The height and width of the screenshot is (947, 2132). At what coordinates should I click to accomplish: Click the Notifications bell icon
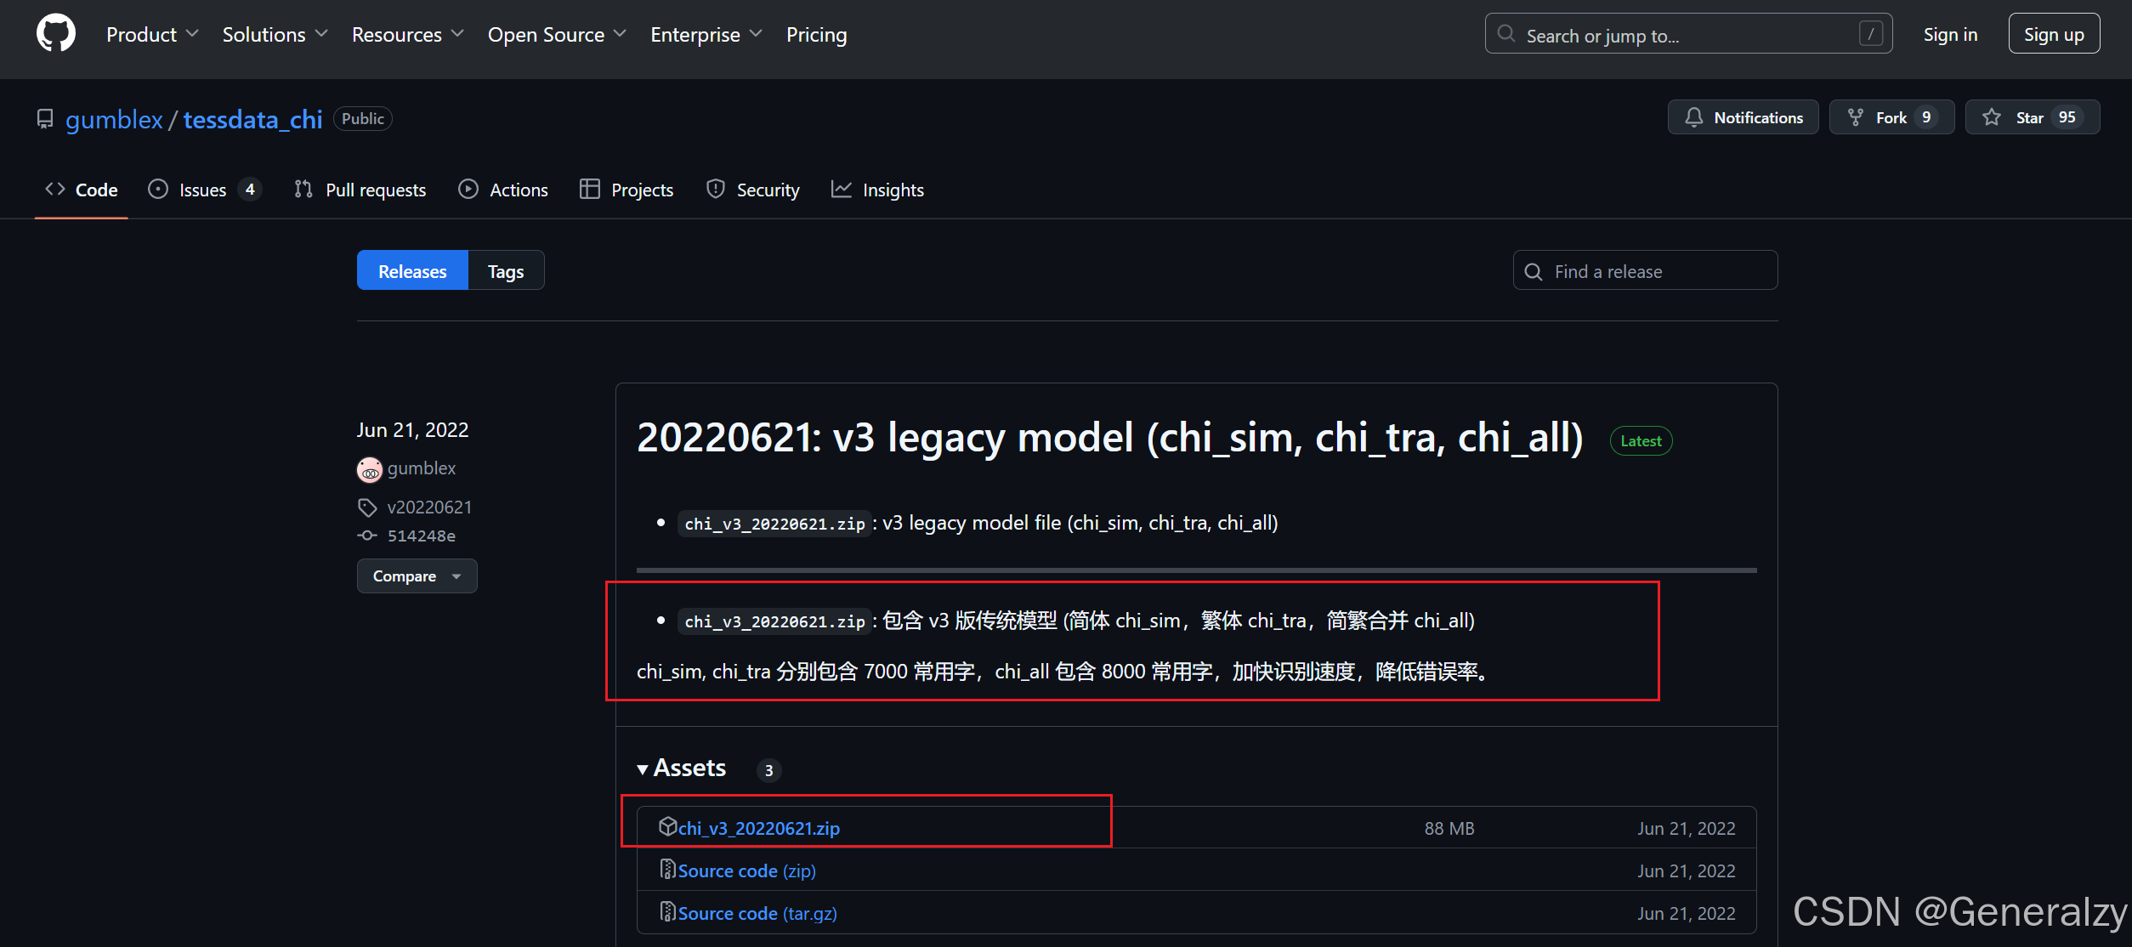click(1693, 117)
